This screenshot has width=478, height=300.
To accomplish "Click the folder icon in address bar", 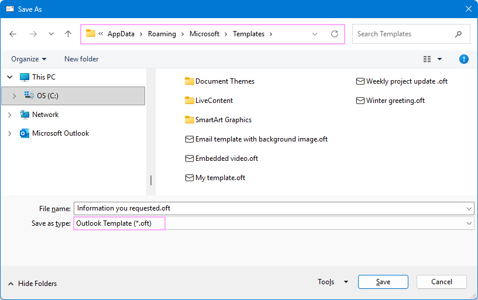I will tap(91, 33).
